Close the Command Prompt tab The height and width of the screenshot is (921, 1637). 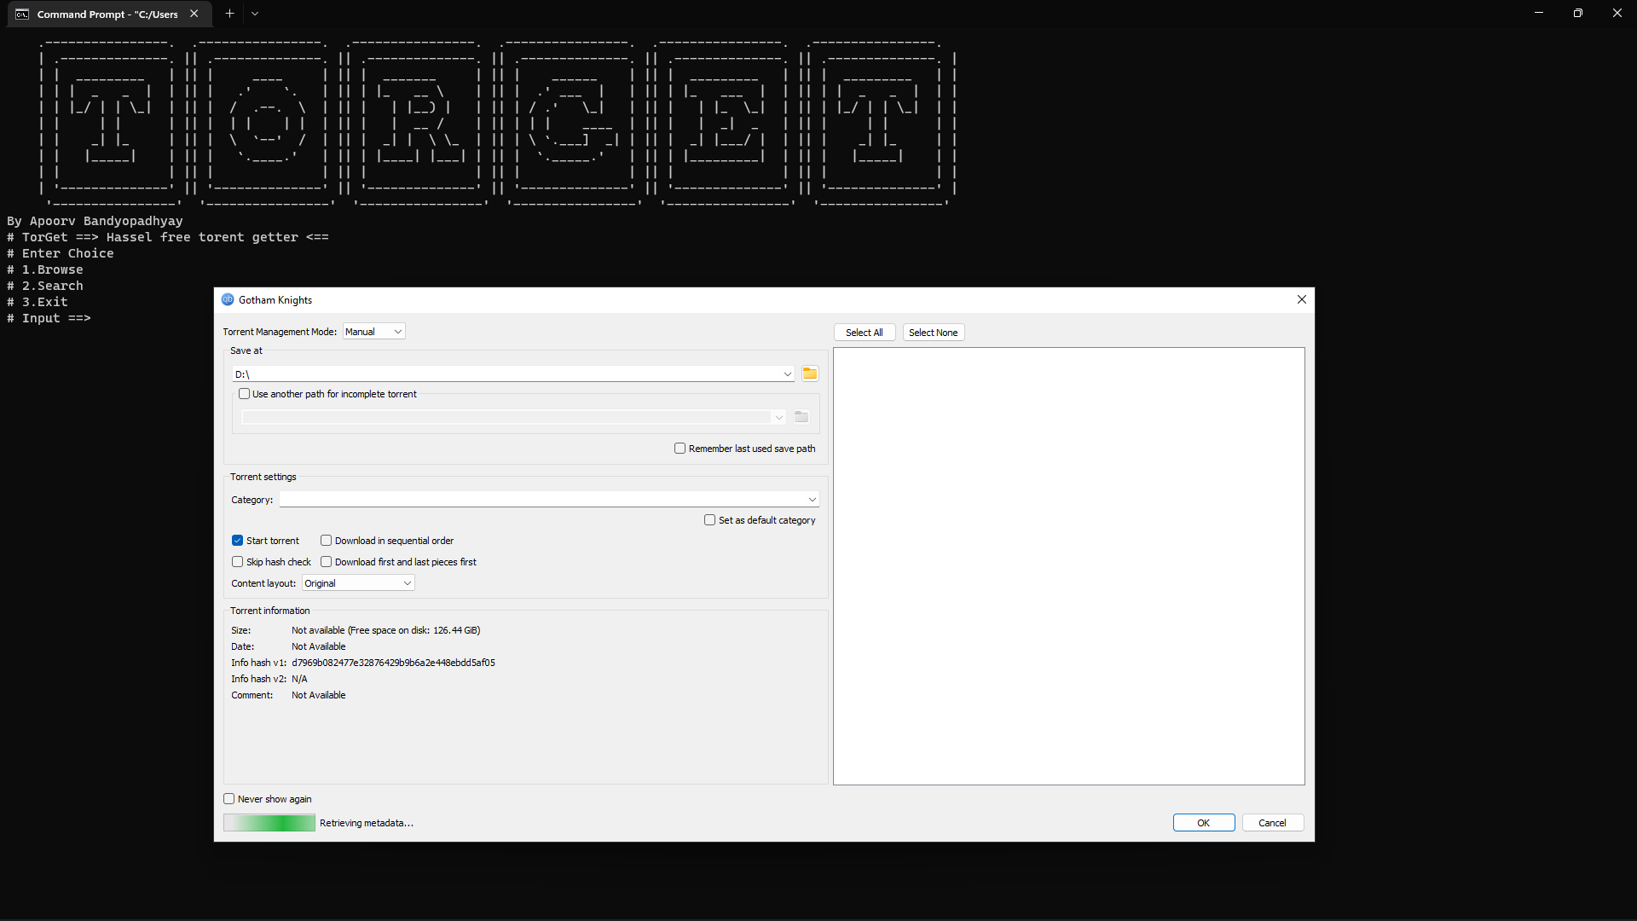pos(194,14)
